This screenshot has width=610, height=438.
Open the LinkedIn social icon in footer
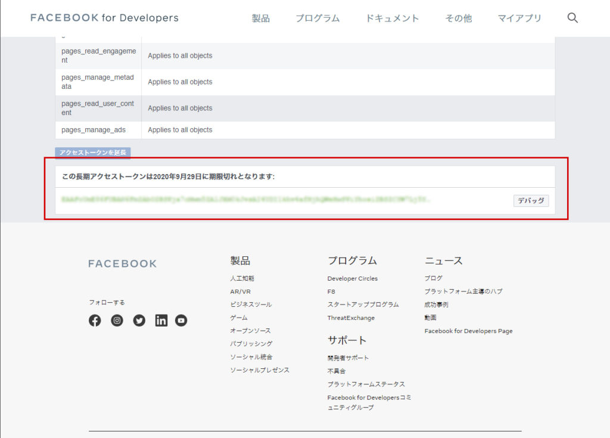[x=161, y=321]
